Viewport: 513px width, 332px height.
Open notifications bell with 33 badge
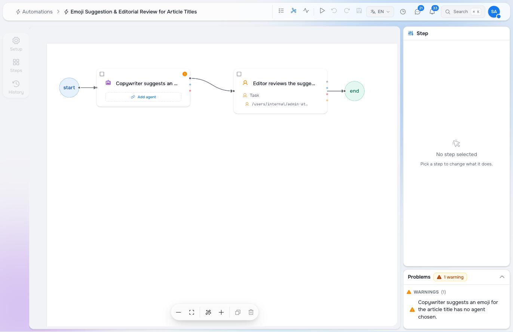click(x=432, y=12)
